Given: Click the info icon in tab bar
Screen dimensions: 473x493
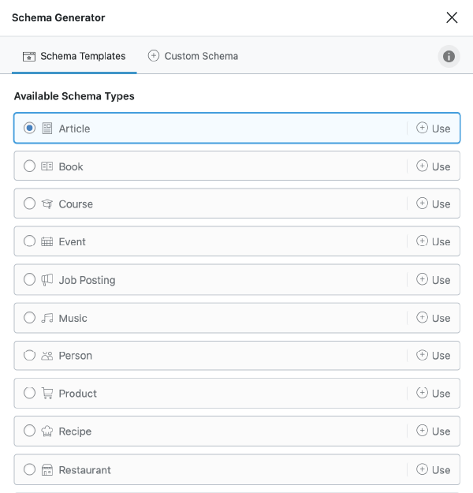Looking at the screenshot, I should click(x=449, y=56).
